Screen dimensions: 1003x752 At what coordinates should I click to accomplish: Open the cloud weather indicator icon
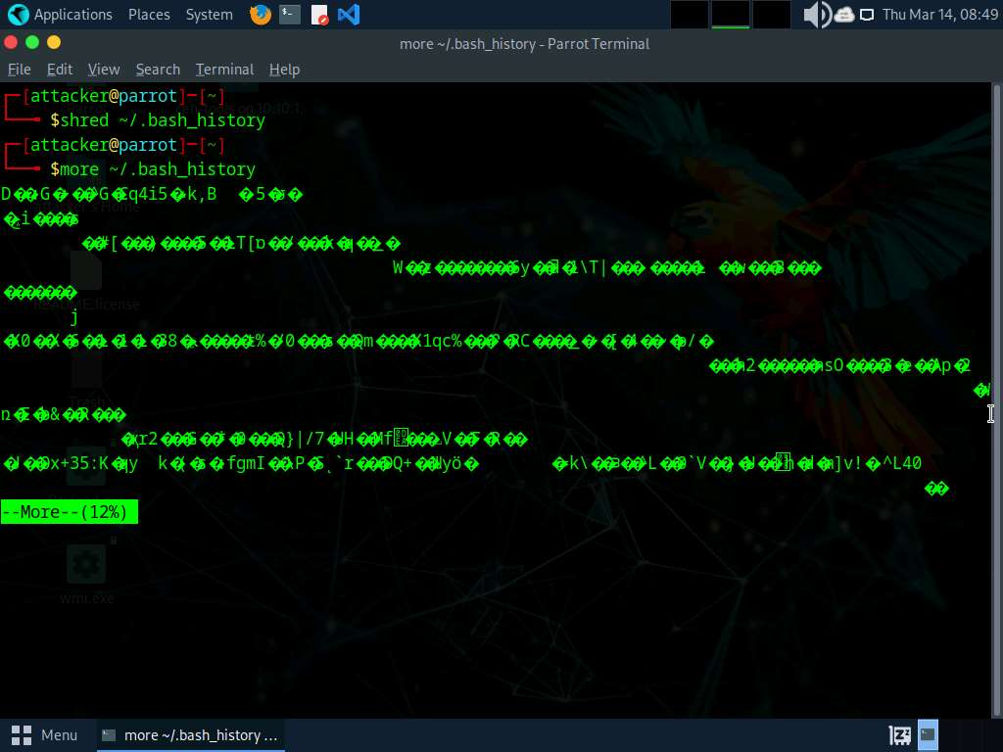pos(844,15)
